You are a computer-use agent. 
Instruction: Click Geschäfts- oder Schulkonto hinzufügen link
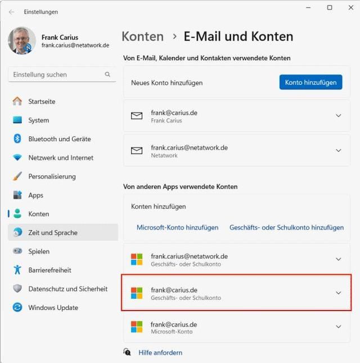click(286, 227)
